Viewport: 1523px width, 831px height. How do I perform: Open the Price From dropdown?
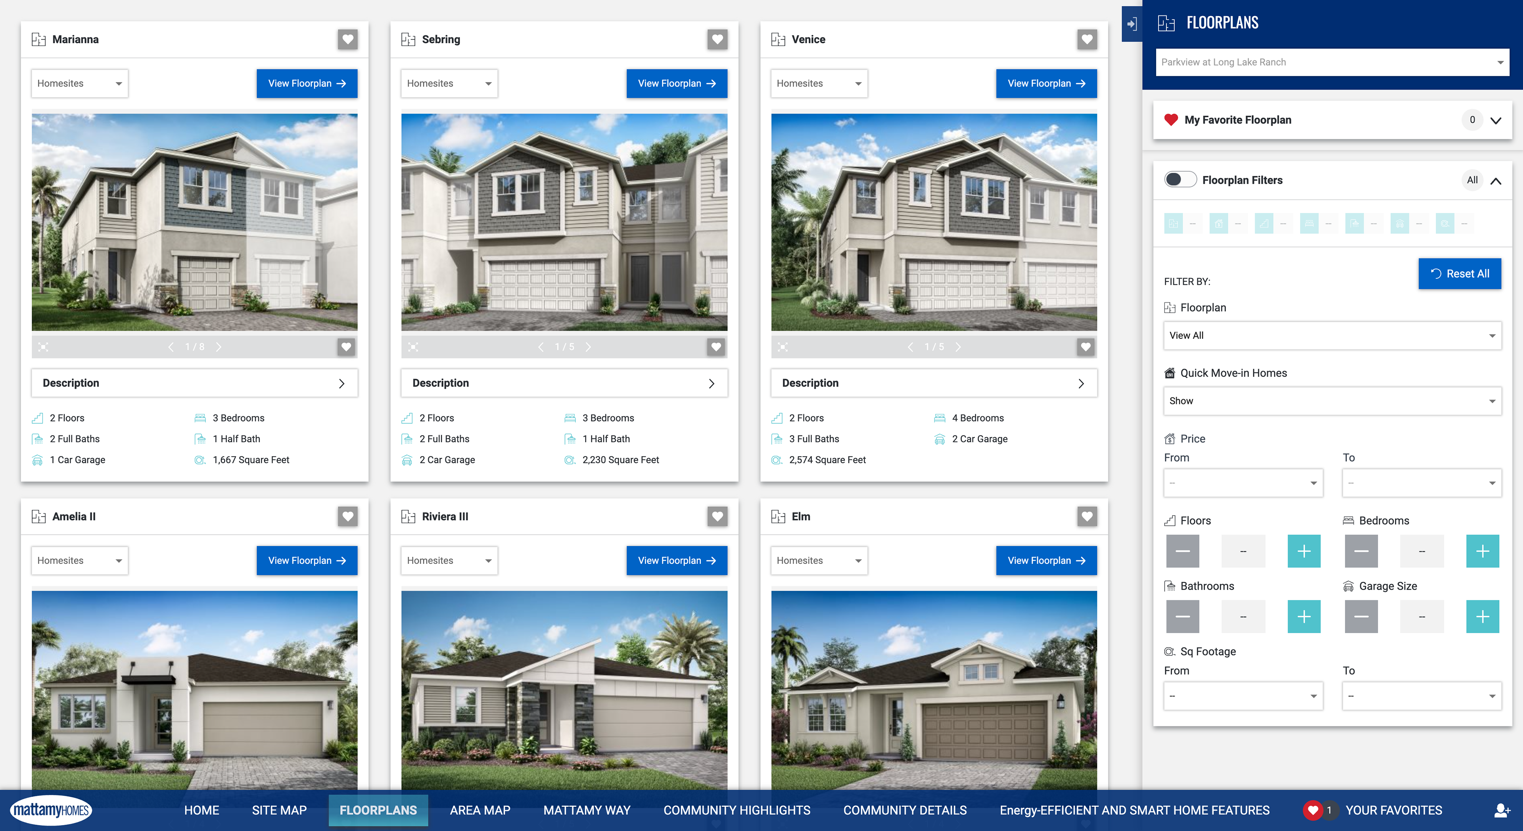(x=1243, y=483)
